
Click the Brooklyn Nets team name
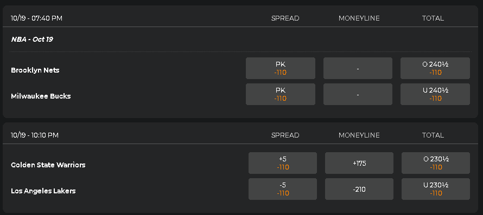pyautogui.click(x=35, y=70)
